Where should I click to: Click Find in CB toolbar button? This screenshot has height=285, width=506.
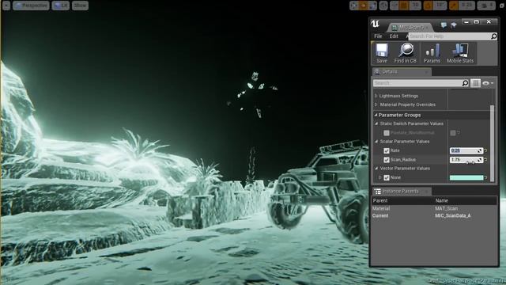406,53
